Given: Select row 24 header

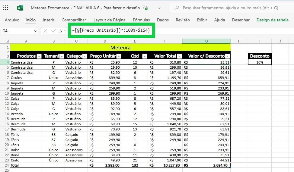Looking at the screenshot, I should click(x=5, y=165).
